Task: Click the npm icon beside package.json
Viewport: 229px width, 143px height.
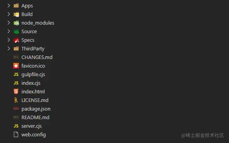Action: click(x=16, y=109)
